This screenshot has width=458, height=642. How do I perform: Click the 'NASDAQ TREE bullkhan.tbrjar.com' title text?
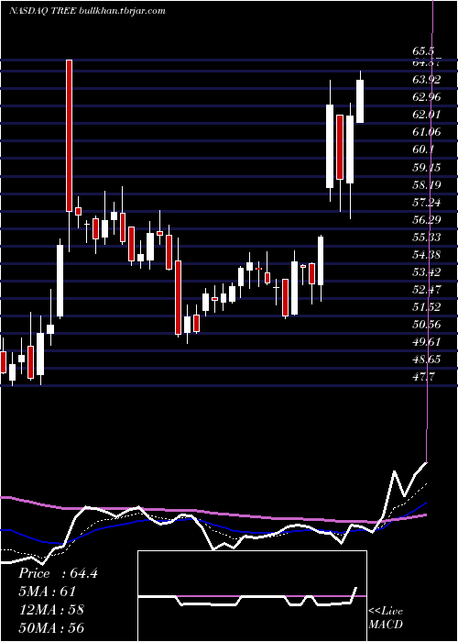pyautogui.click(x=87, y=11)
